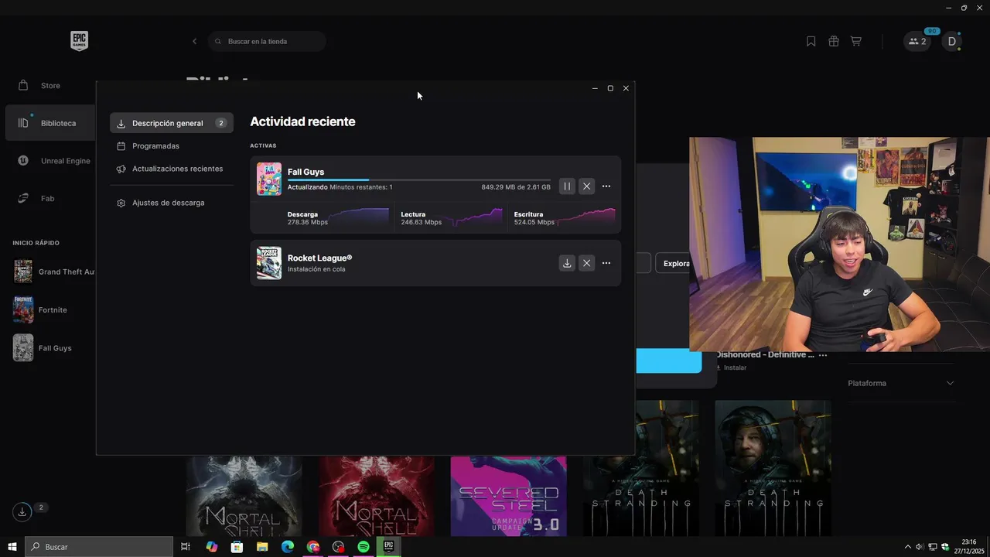Open the friends list button
990x557 pixels.
click(x=917, y=41)
